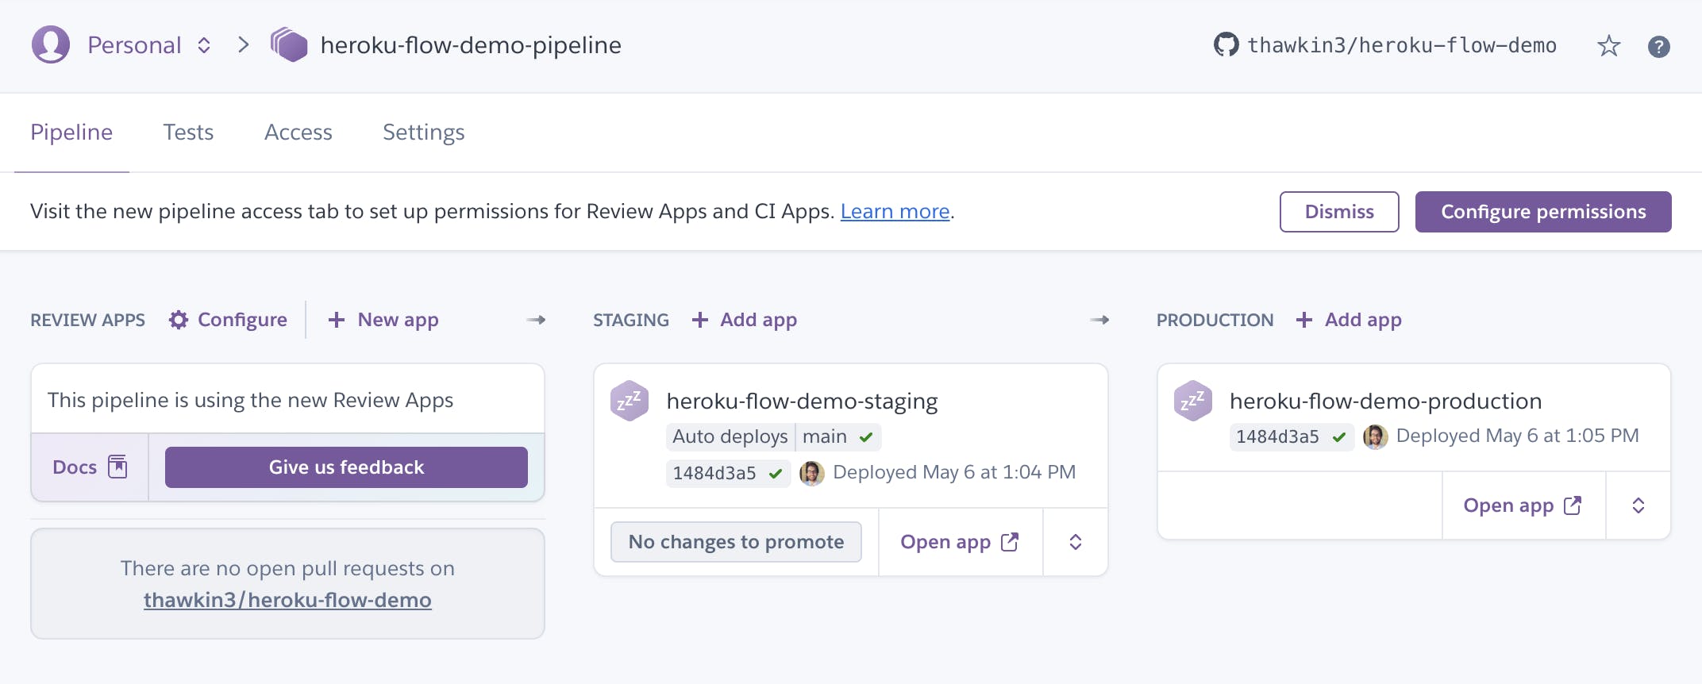Open the production app with Open app
Viewport: 1702px width, 684px height.
(1523, 505)
